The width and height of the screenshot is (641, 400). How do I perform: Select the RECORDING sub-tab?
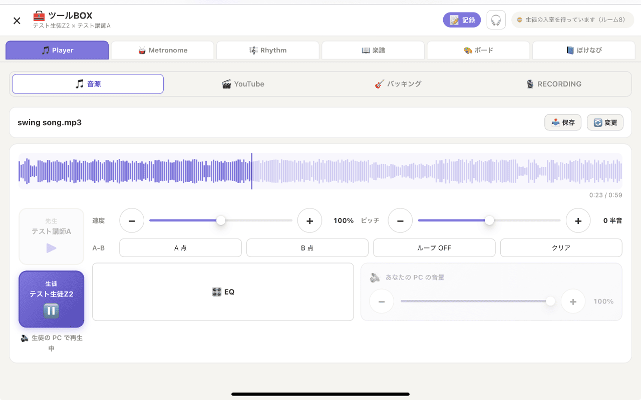coord(553,84)
